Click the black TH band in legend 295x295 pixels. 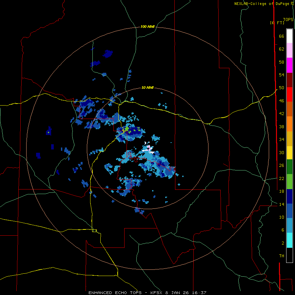pos(289,255)
